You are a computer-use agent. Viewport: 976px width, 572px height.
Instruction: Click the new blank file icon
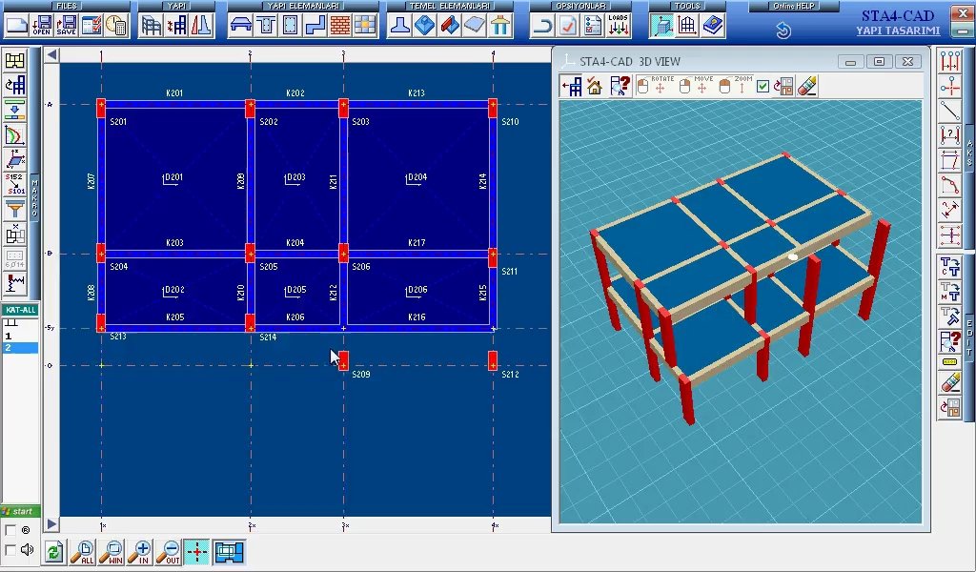pos(17,26)
